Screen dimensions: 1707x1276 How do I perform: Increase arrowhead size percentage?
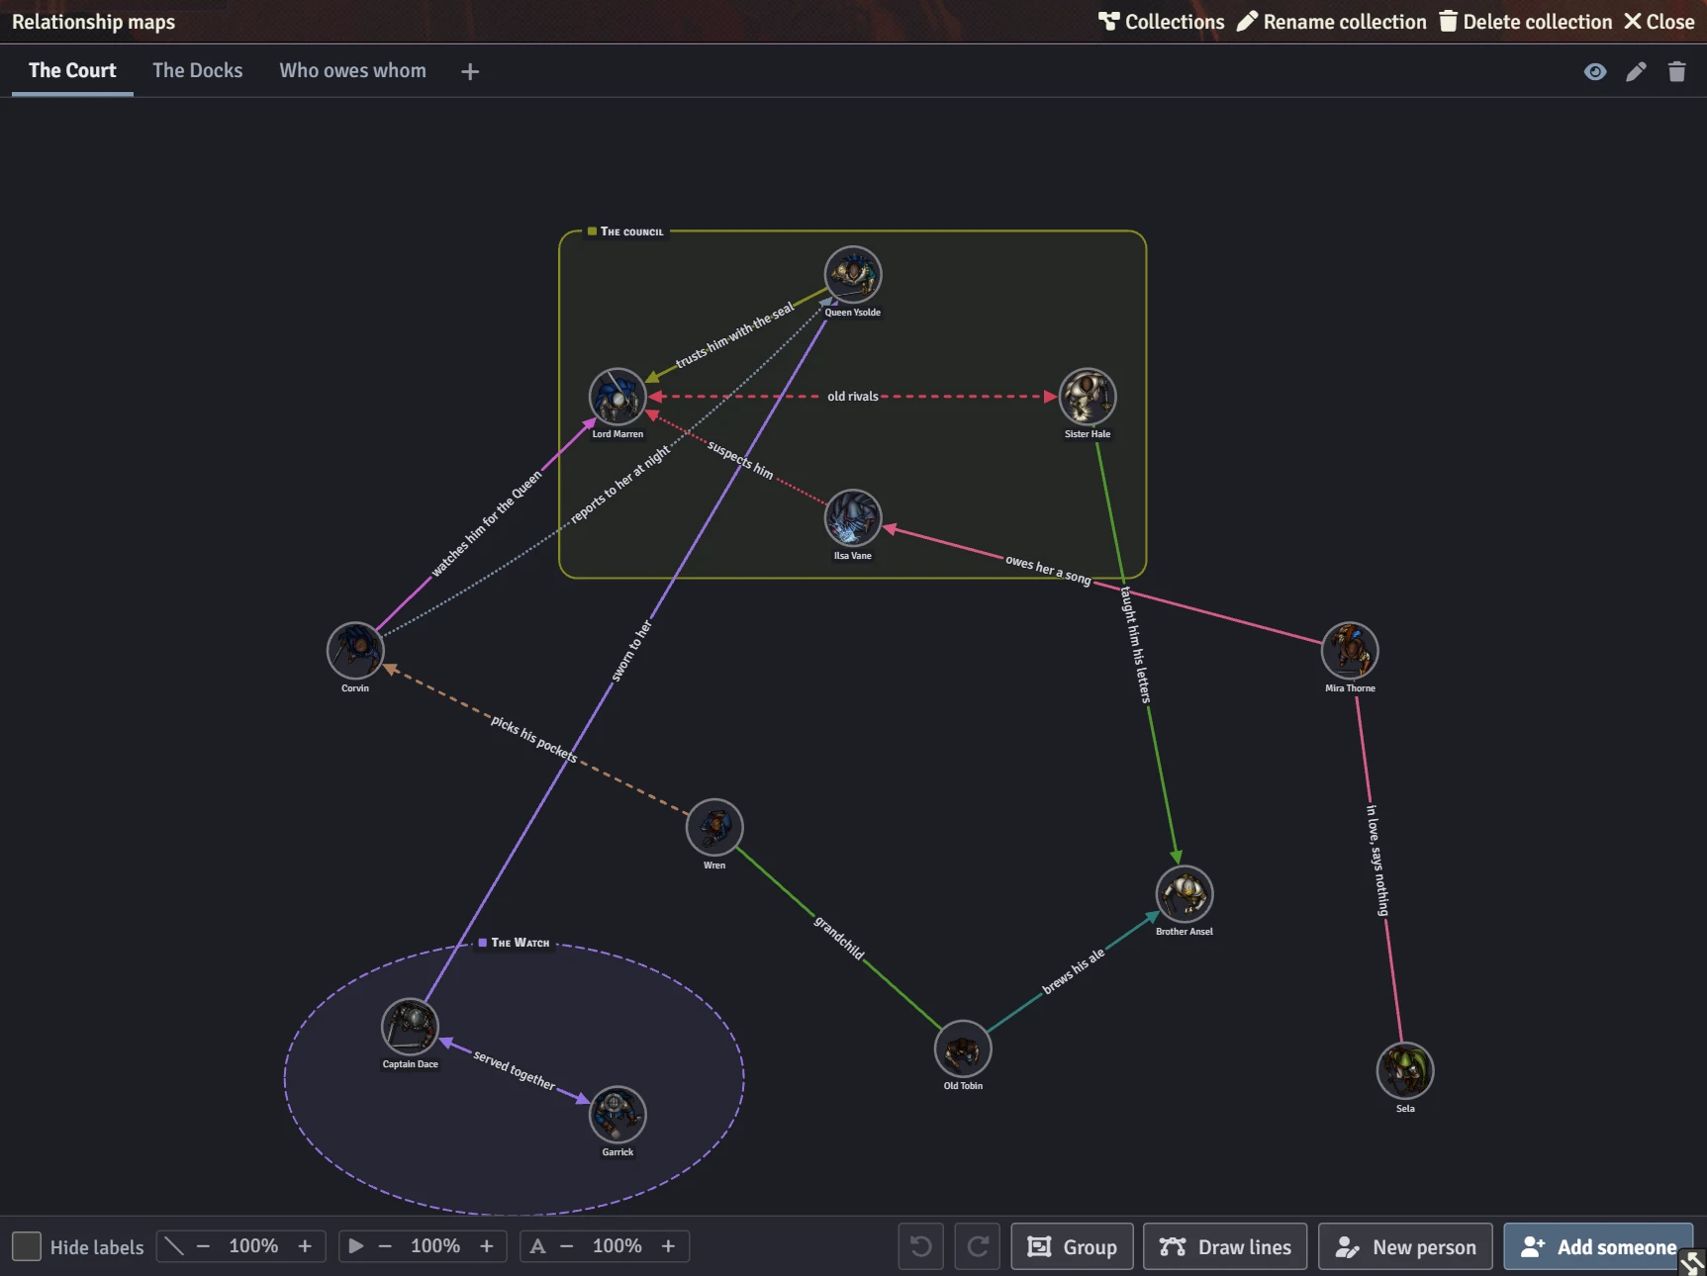point(487,1246)
